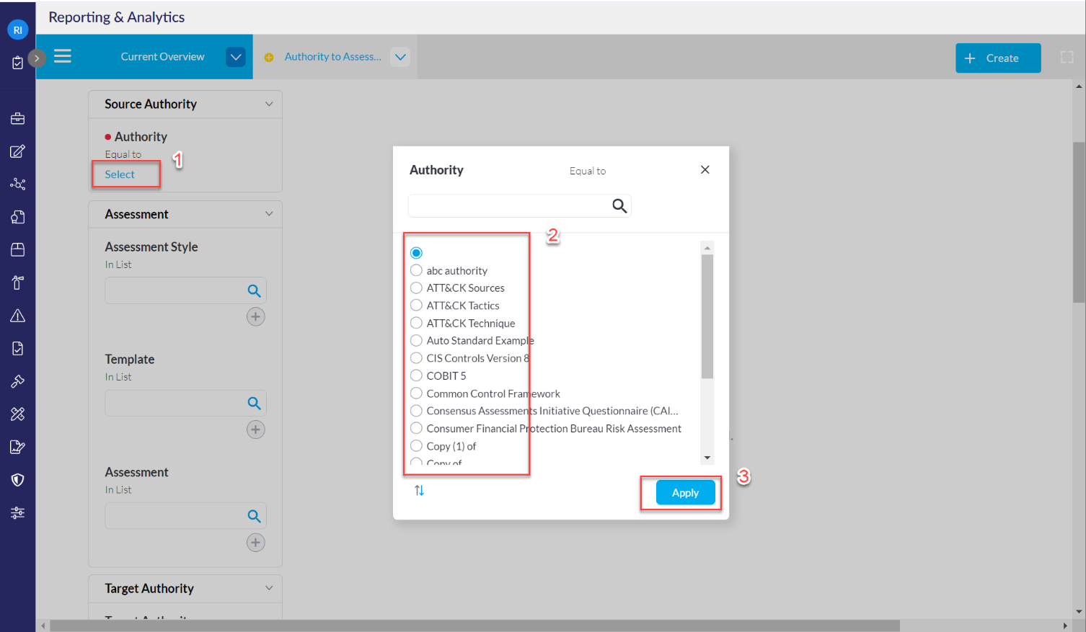Click the search magnifier in Authority dialog
1086x632 pixels.
(x=619, y=206)
